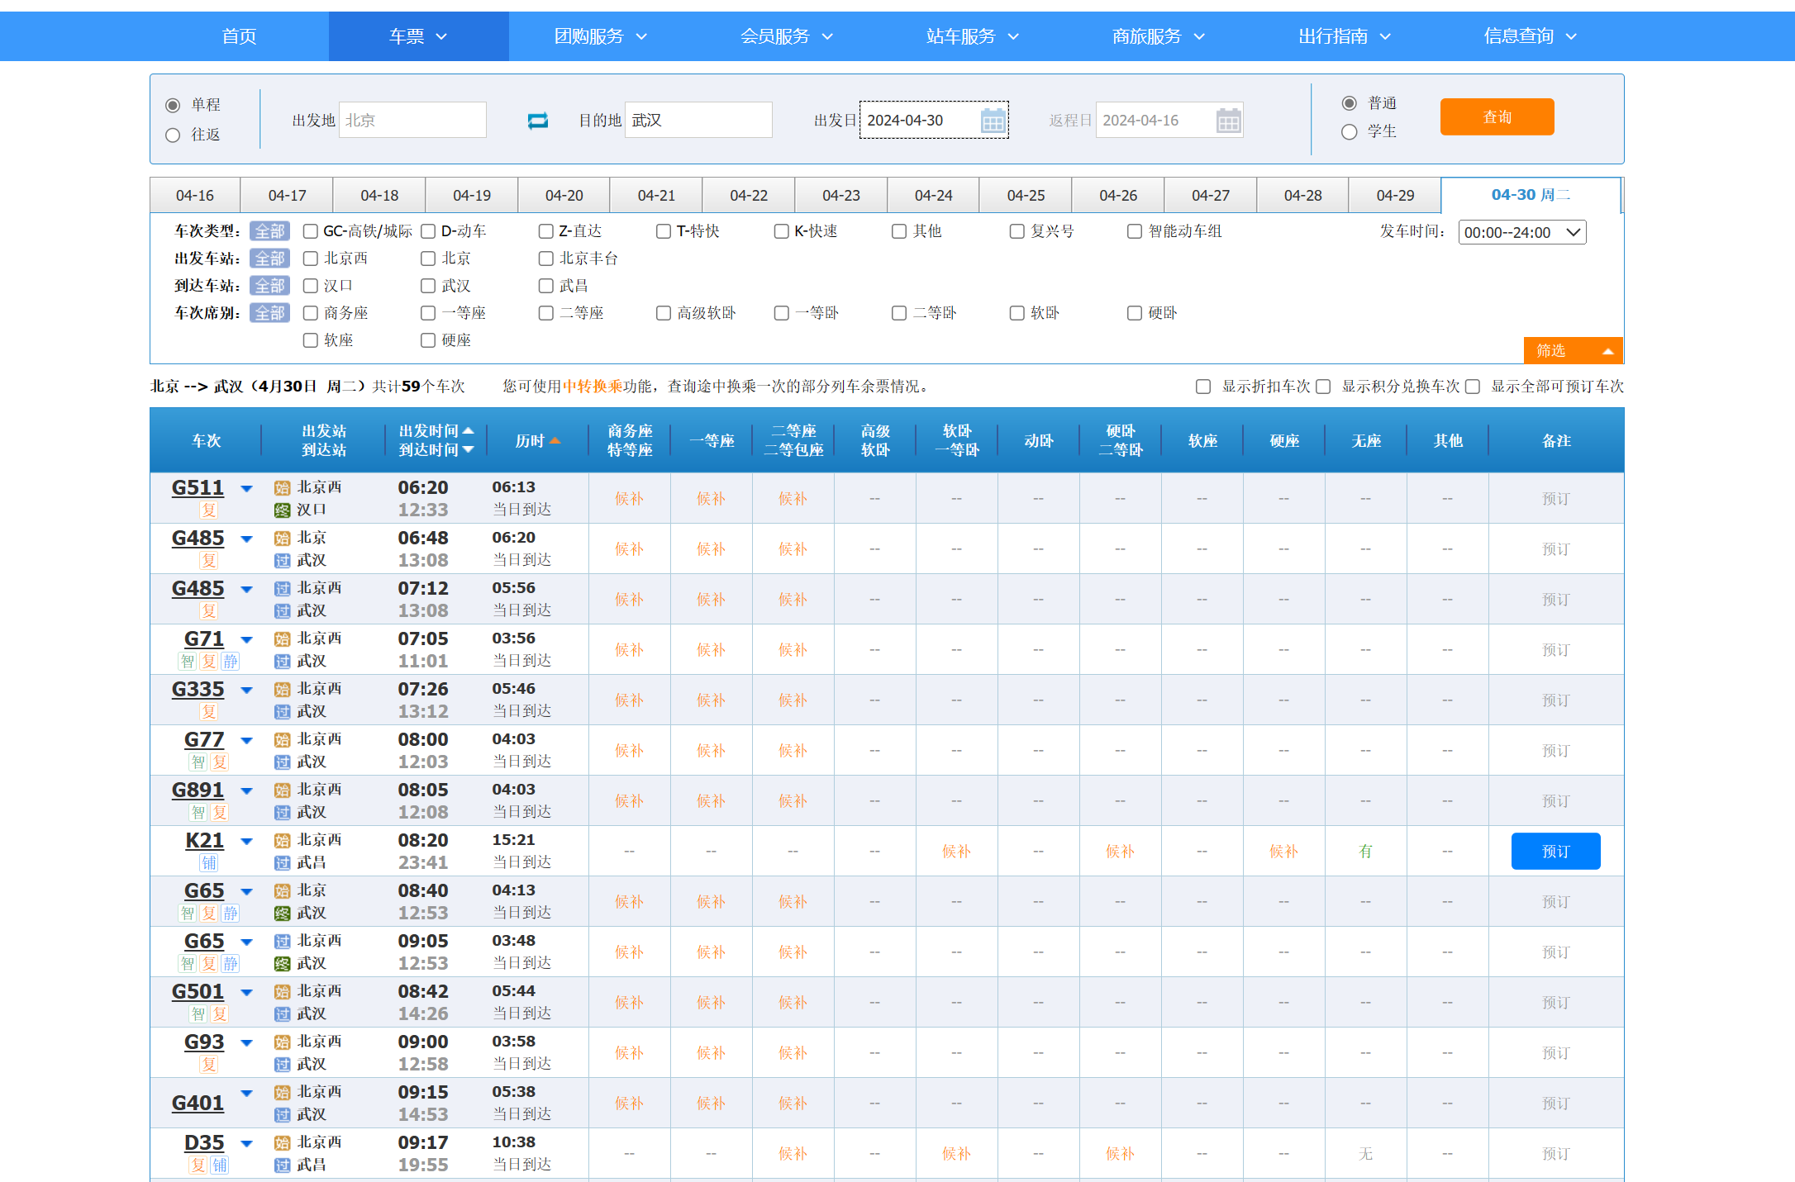Select the 往返 round trip radio button
The height and width of the screenshot is (1182, 1795).
click(173, 135)
